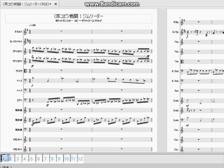The image size is (224, 168).
Task: Jump to page 7 in the navigator
Action: 45,159
